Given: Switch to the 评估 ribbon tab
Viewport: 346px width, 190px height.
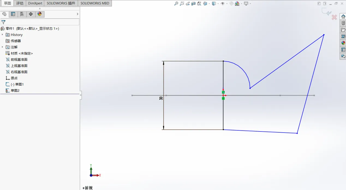Looking at the screenshot, I should click(20, 3).
